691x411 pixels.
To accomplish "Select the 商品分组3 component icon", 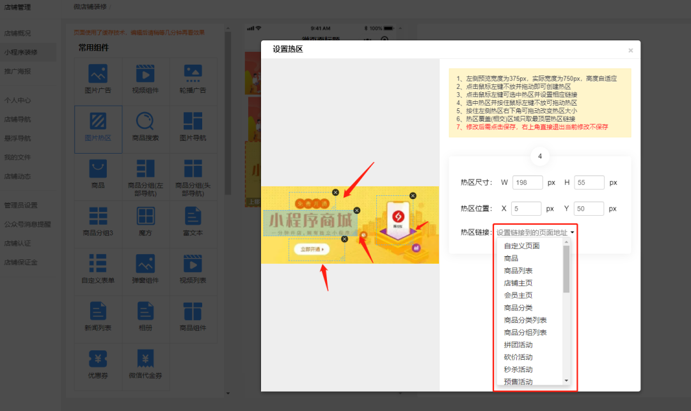I will (x=98, y=216).
